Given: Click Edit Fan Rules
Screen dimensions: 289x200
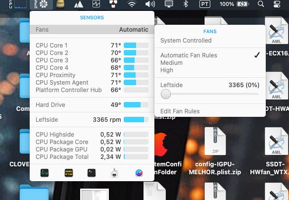Looking at the screenshot, I should 180,111.
